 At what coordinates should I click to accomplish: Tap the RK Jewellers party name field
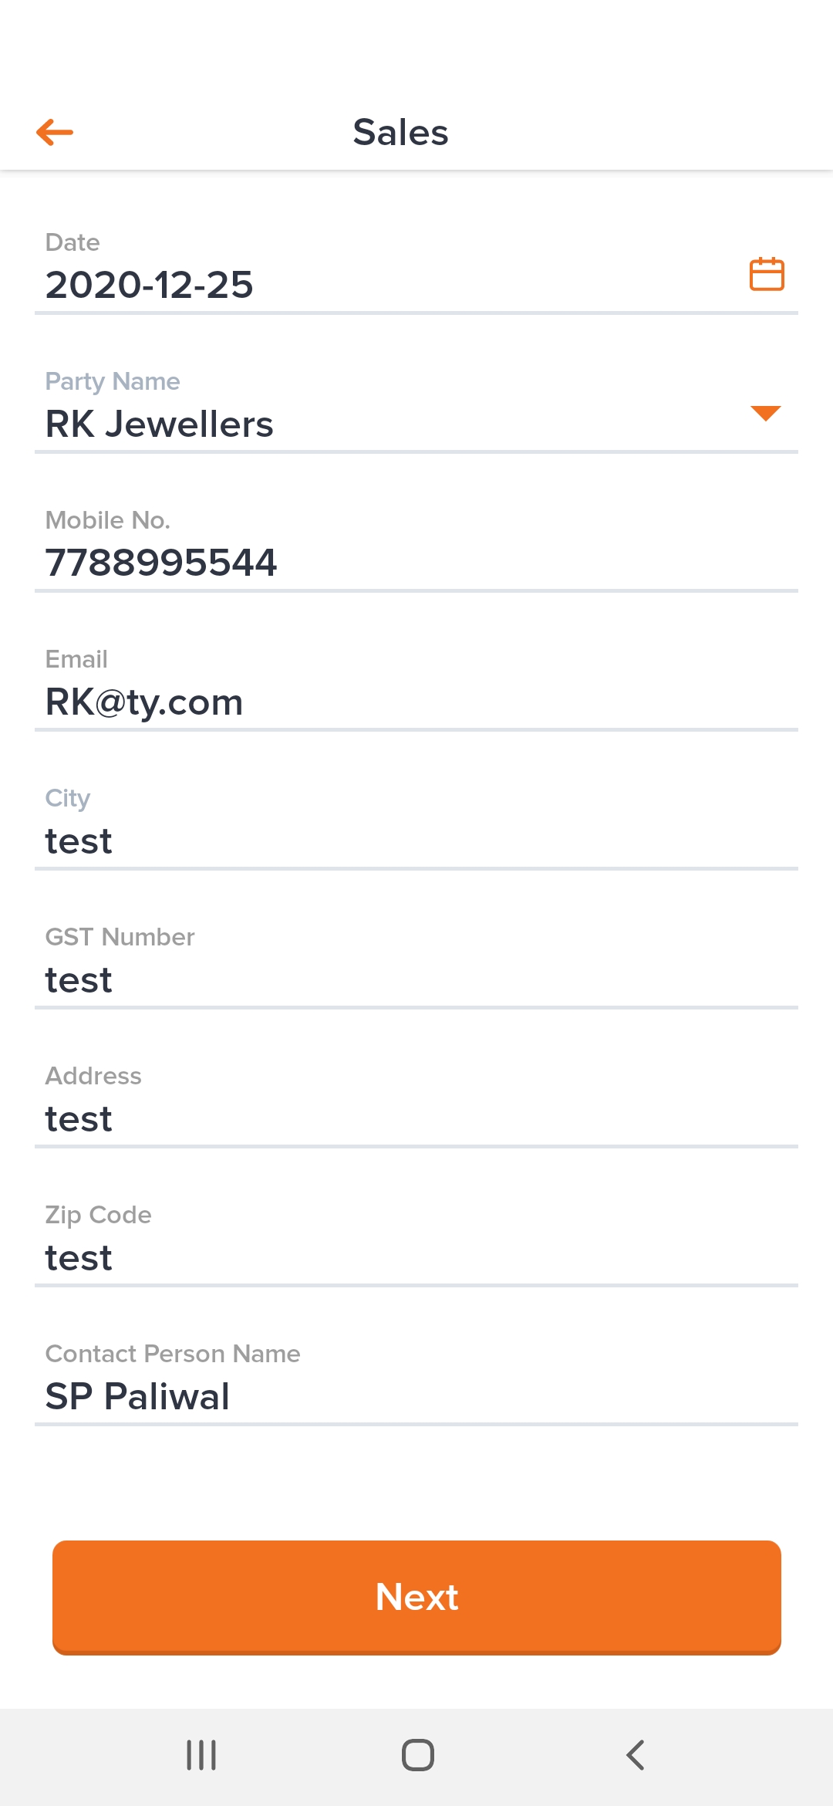(x=160, y=424)
